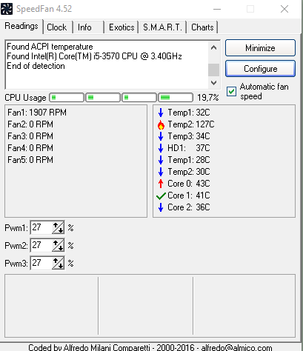Click inside the Pwm3 percentage field
The image size is (303, 351).
41,263
